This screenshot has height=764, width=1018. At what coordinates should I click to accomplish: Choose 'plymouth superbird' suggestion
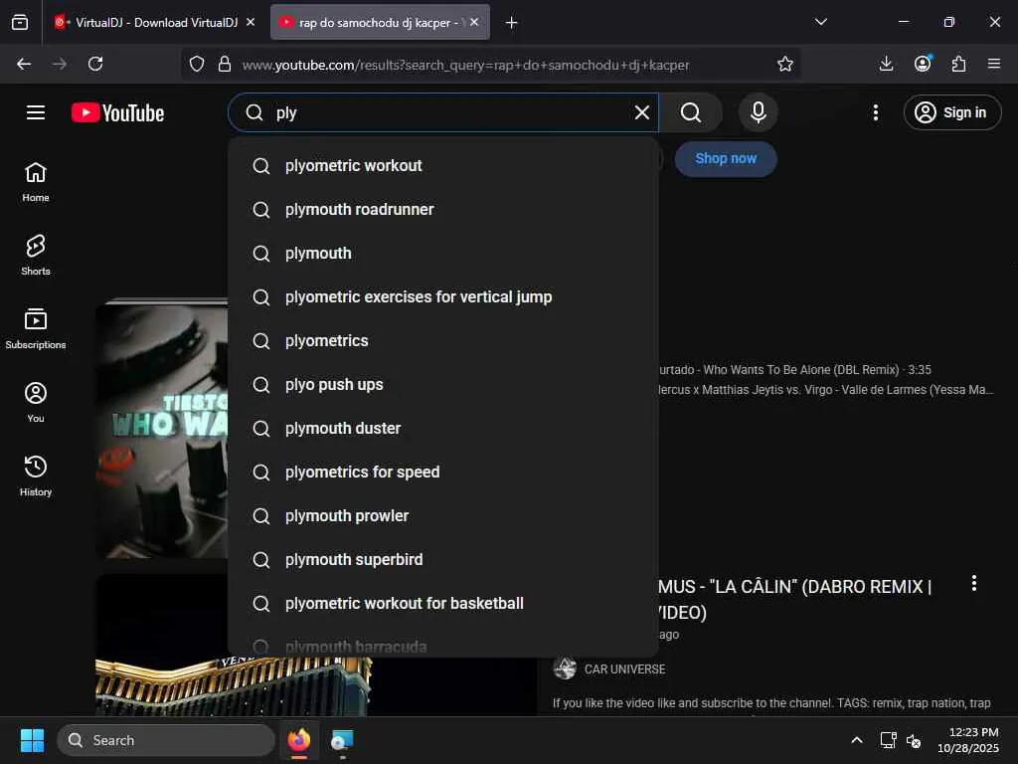pos(443,559)
